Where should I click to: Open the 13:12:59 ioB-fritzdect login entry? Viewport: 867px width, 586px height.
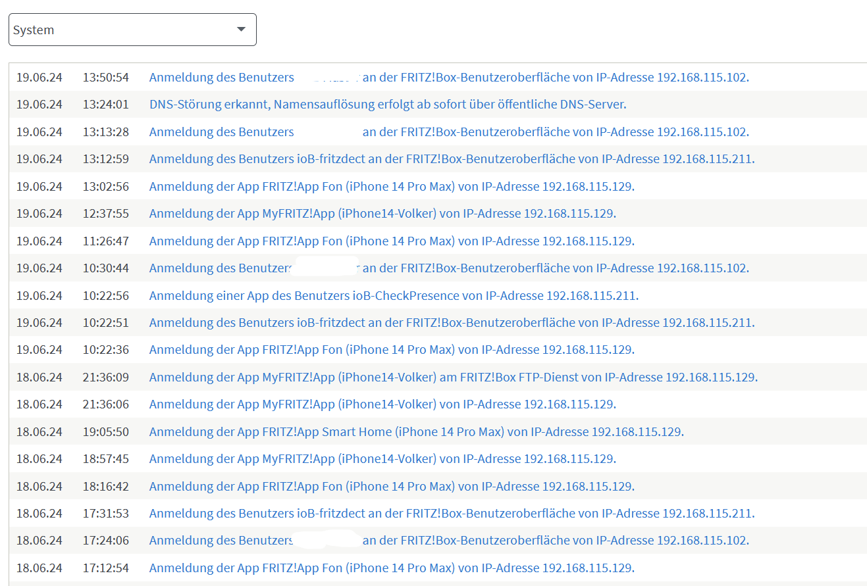point(452,159)
